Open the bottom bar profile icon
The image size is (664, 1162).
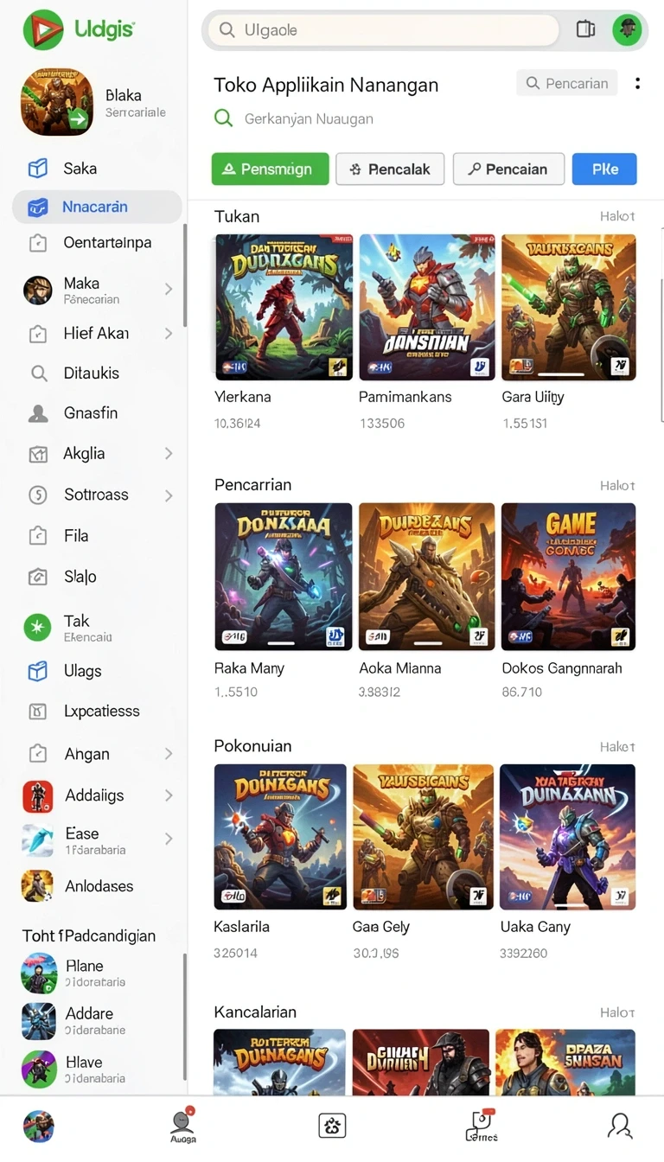(x=620, y=1125)
